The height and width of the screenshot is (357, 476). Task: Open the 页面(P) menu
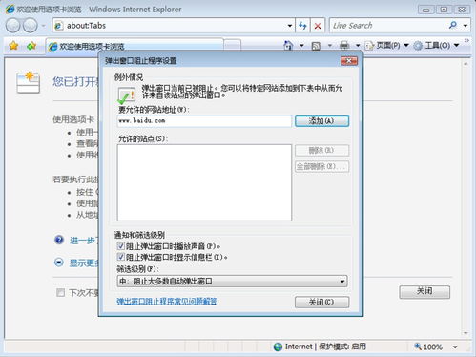coord(387,46)
